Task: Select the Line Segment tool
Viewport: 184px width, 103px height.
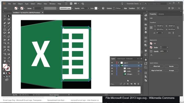Action: (x=9, y=26)
